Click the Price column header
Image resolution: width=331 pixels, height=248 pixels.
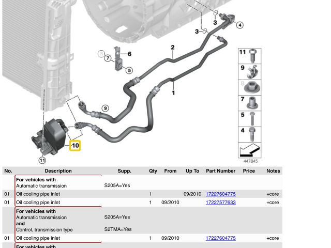(249, 171)
